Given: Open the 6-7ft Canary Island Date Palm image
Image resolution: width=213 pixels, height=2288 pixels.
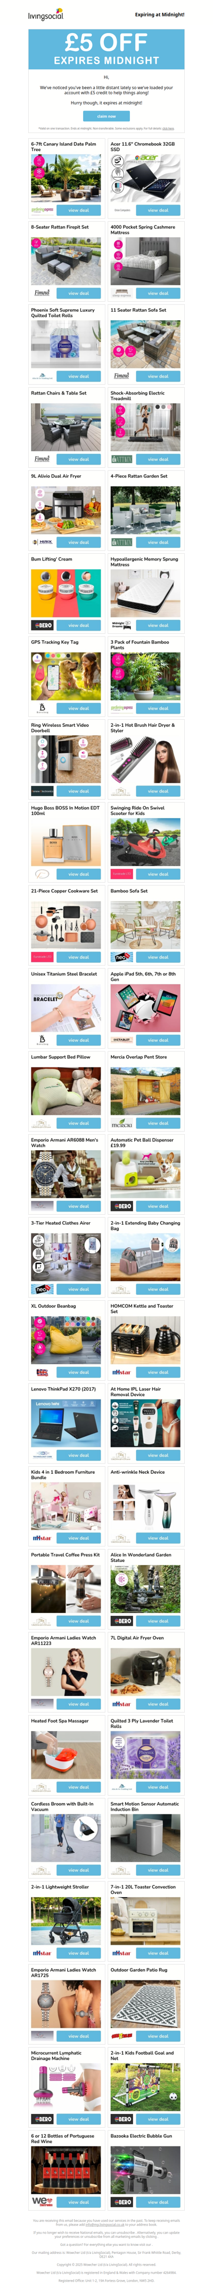Looking at the screenshot, I should [x=67, y=178].
